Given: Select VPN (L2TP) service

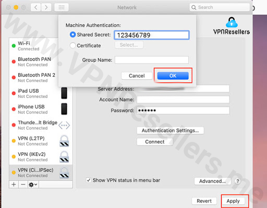Looking at the screenshot, I should [41, 141].
